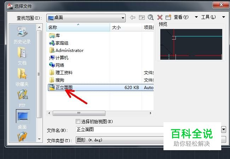The width and height of the screenshot is (230, 159).
Task: Open 工具(L) tools menu
Action: (x=208, y=17)
